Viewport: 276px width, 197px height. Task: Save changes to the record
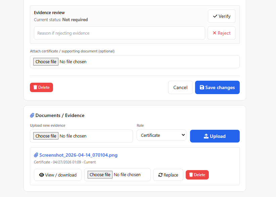(217, 87)
